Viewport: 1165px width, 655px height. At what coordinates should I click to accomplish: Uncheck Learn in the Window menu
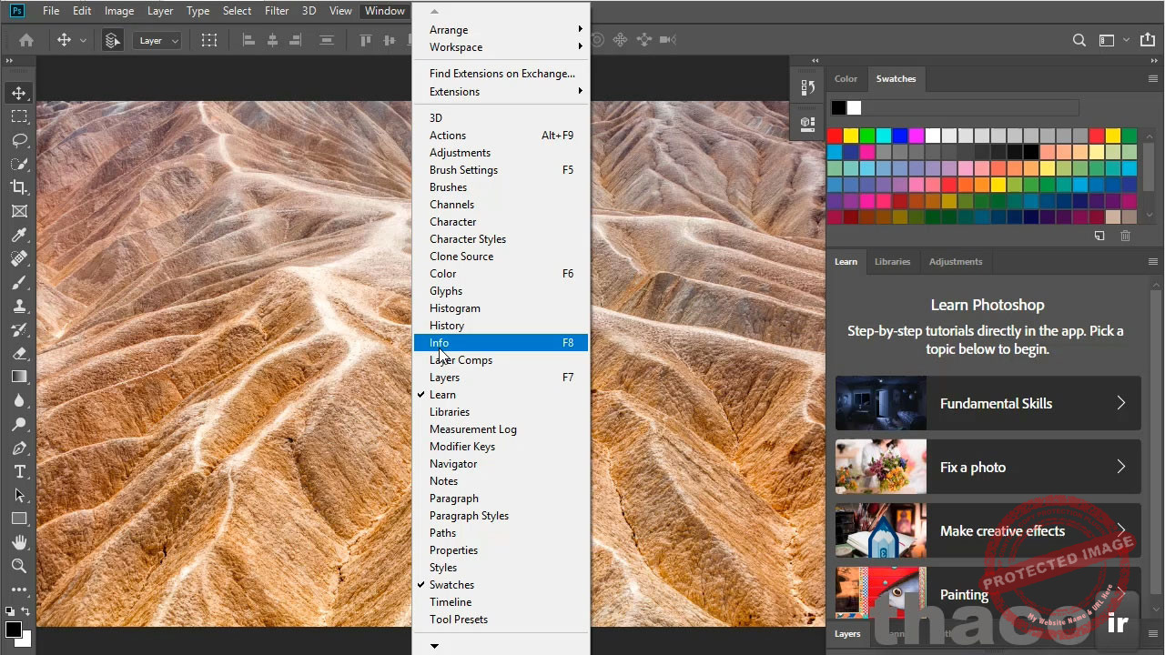(442, 394)
